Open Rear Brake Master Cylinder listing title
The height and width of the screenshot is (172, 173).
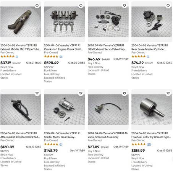(150, 47)
